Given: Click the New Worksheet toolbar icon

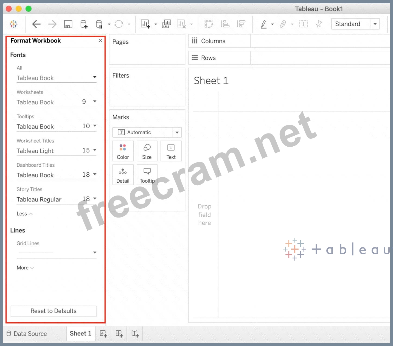Looking at the screenshot, I should click(145, 24).
